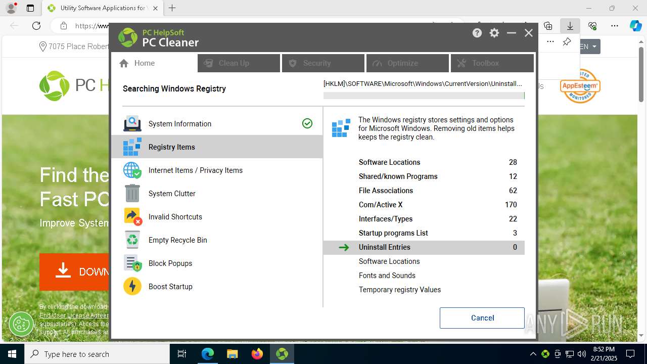Screen dimensions: 647x364
Task: Click the Startup programs List row
Action: [424, 233]
